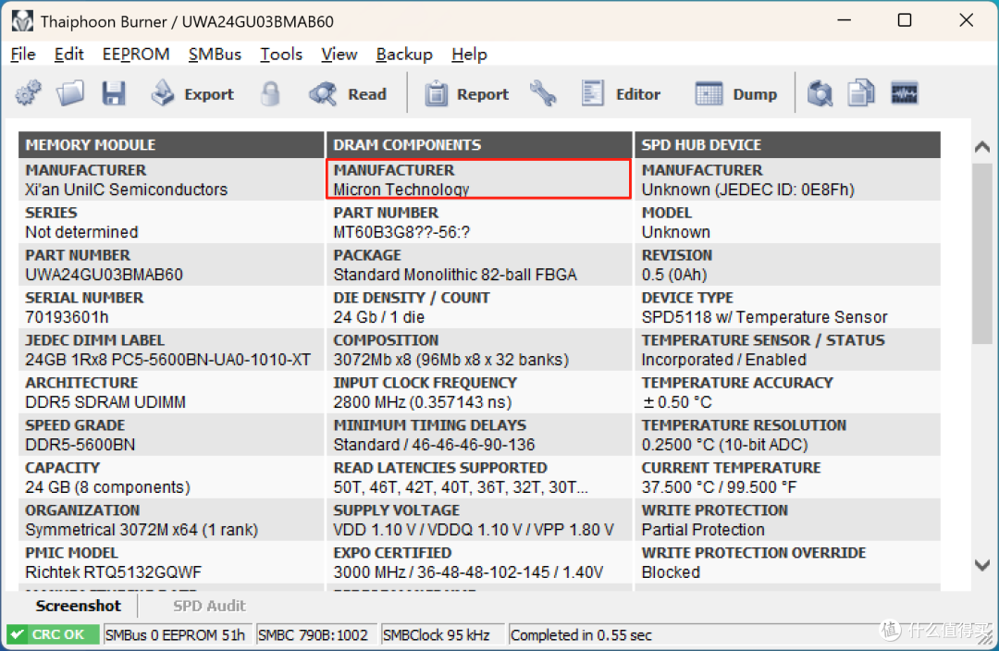Open the SMBus menu
Viewport: 999px width, 651px height.
coord(215,55)
